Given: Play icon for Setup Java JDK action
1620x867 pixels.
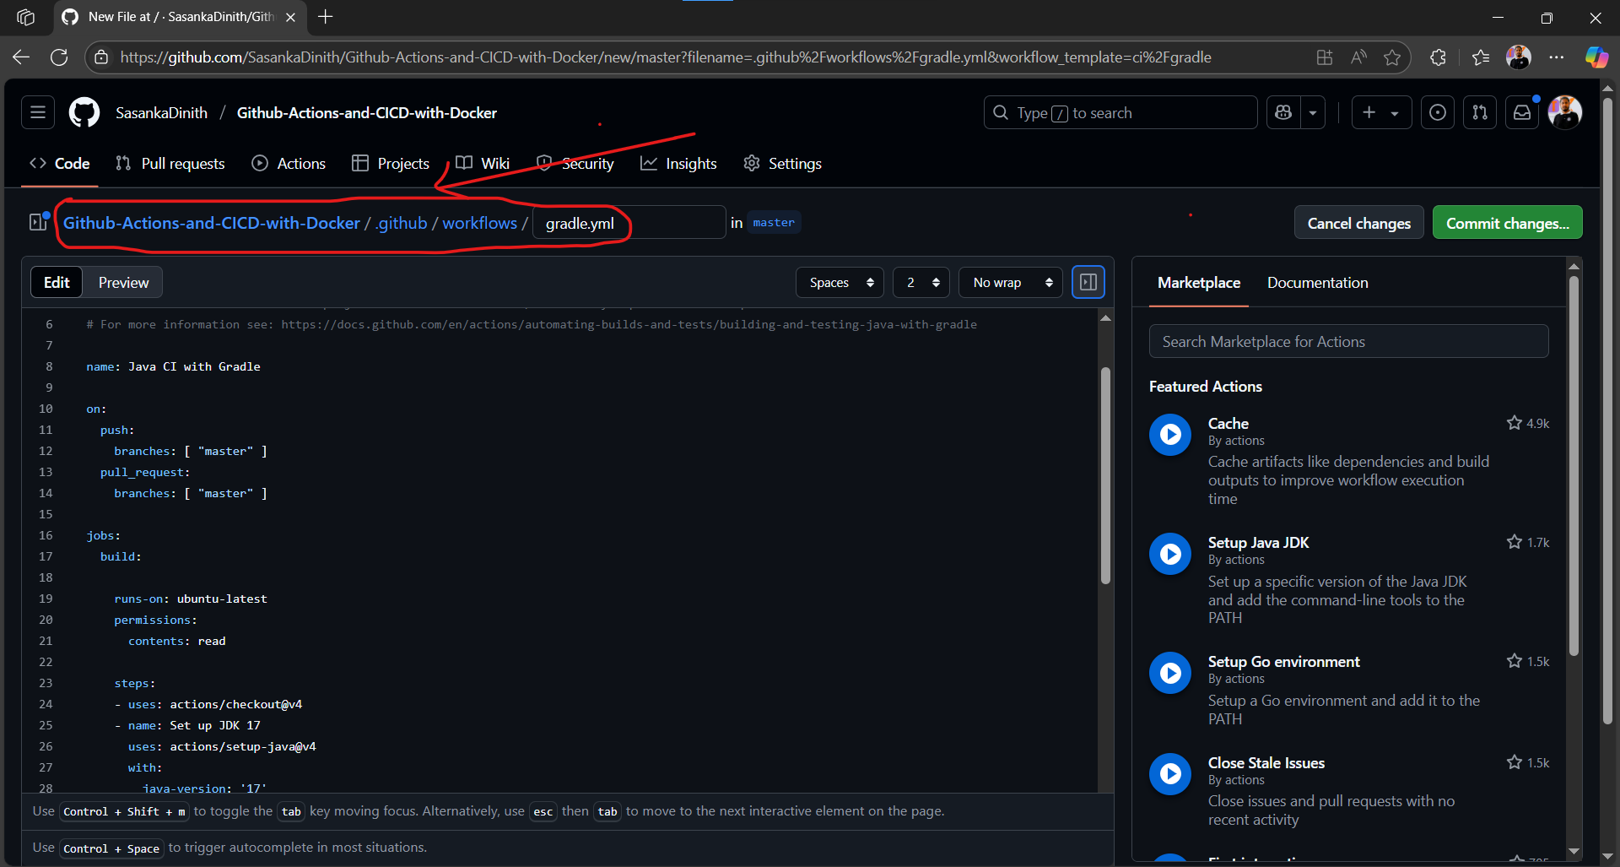Looking at the screenshot, I should 1170,554.
